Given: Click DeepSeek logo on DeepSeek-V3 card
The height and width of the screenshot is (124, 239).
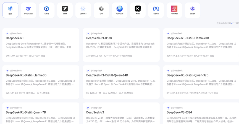Looking at the screenshot, I should pos(88,108).
